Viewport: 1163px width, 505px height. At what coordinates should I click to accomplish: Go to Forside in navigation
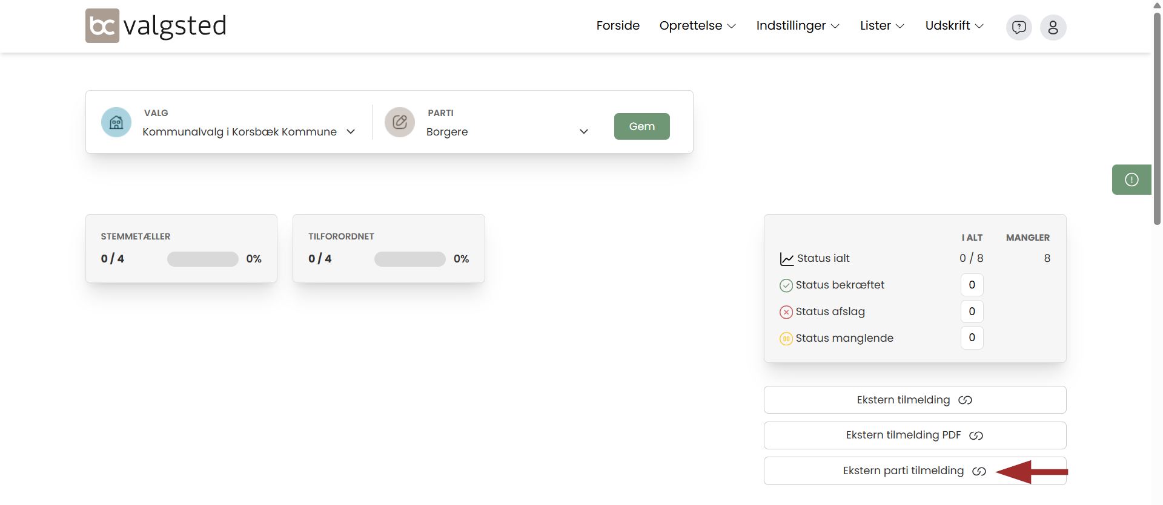coord(617,26)
